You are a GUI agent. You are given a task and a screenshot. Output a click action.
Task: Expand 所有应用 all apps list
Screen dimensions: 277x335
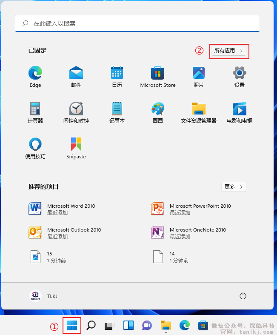point(229,51)
